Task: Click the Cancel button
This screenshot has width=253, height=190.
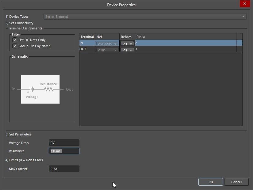Action: tap(236, 182)
